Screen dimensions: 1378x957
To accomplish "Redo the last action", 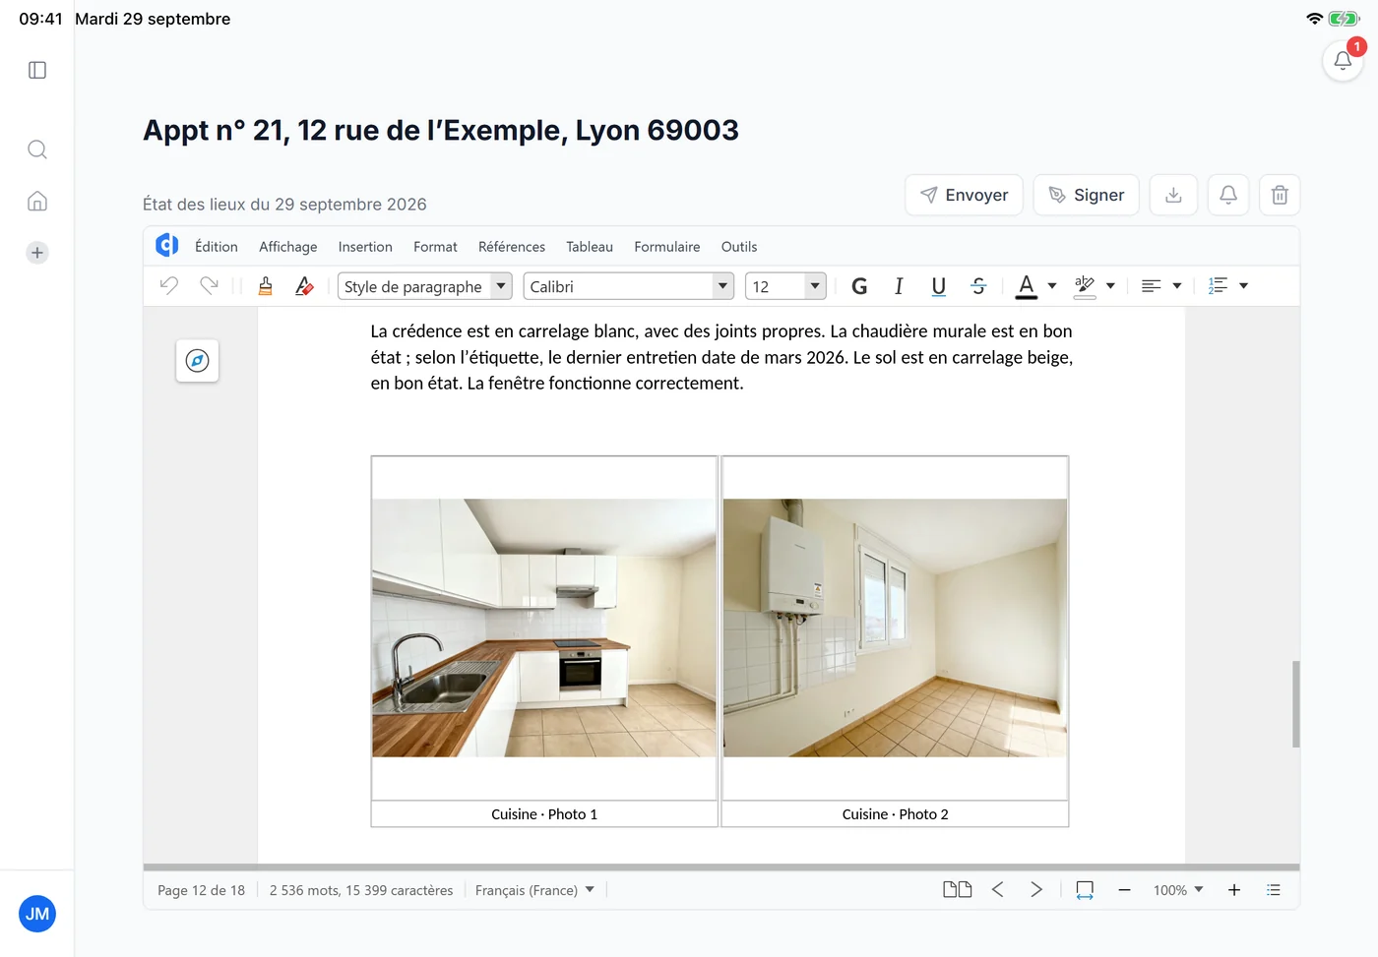I will pyautogui.click(x=209, y=285).
